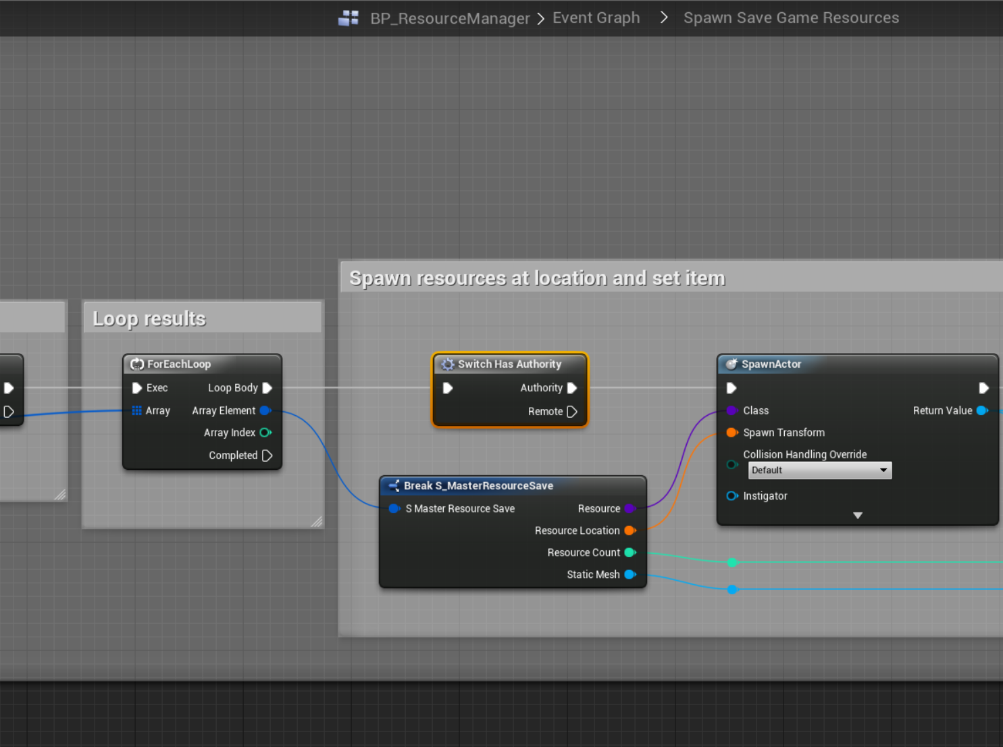1003x747 pixels.
Task: Click the Switch Has Authority Remote pin
Action: (x=572, y=412)
